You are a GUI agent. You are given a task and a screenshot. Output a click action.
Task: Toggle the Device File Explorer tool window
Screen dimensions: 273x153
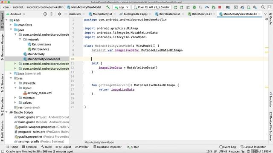point(270,127)
